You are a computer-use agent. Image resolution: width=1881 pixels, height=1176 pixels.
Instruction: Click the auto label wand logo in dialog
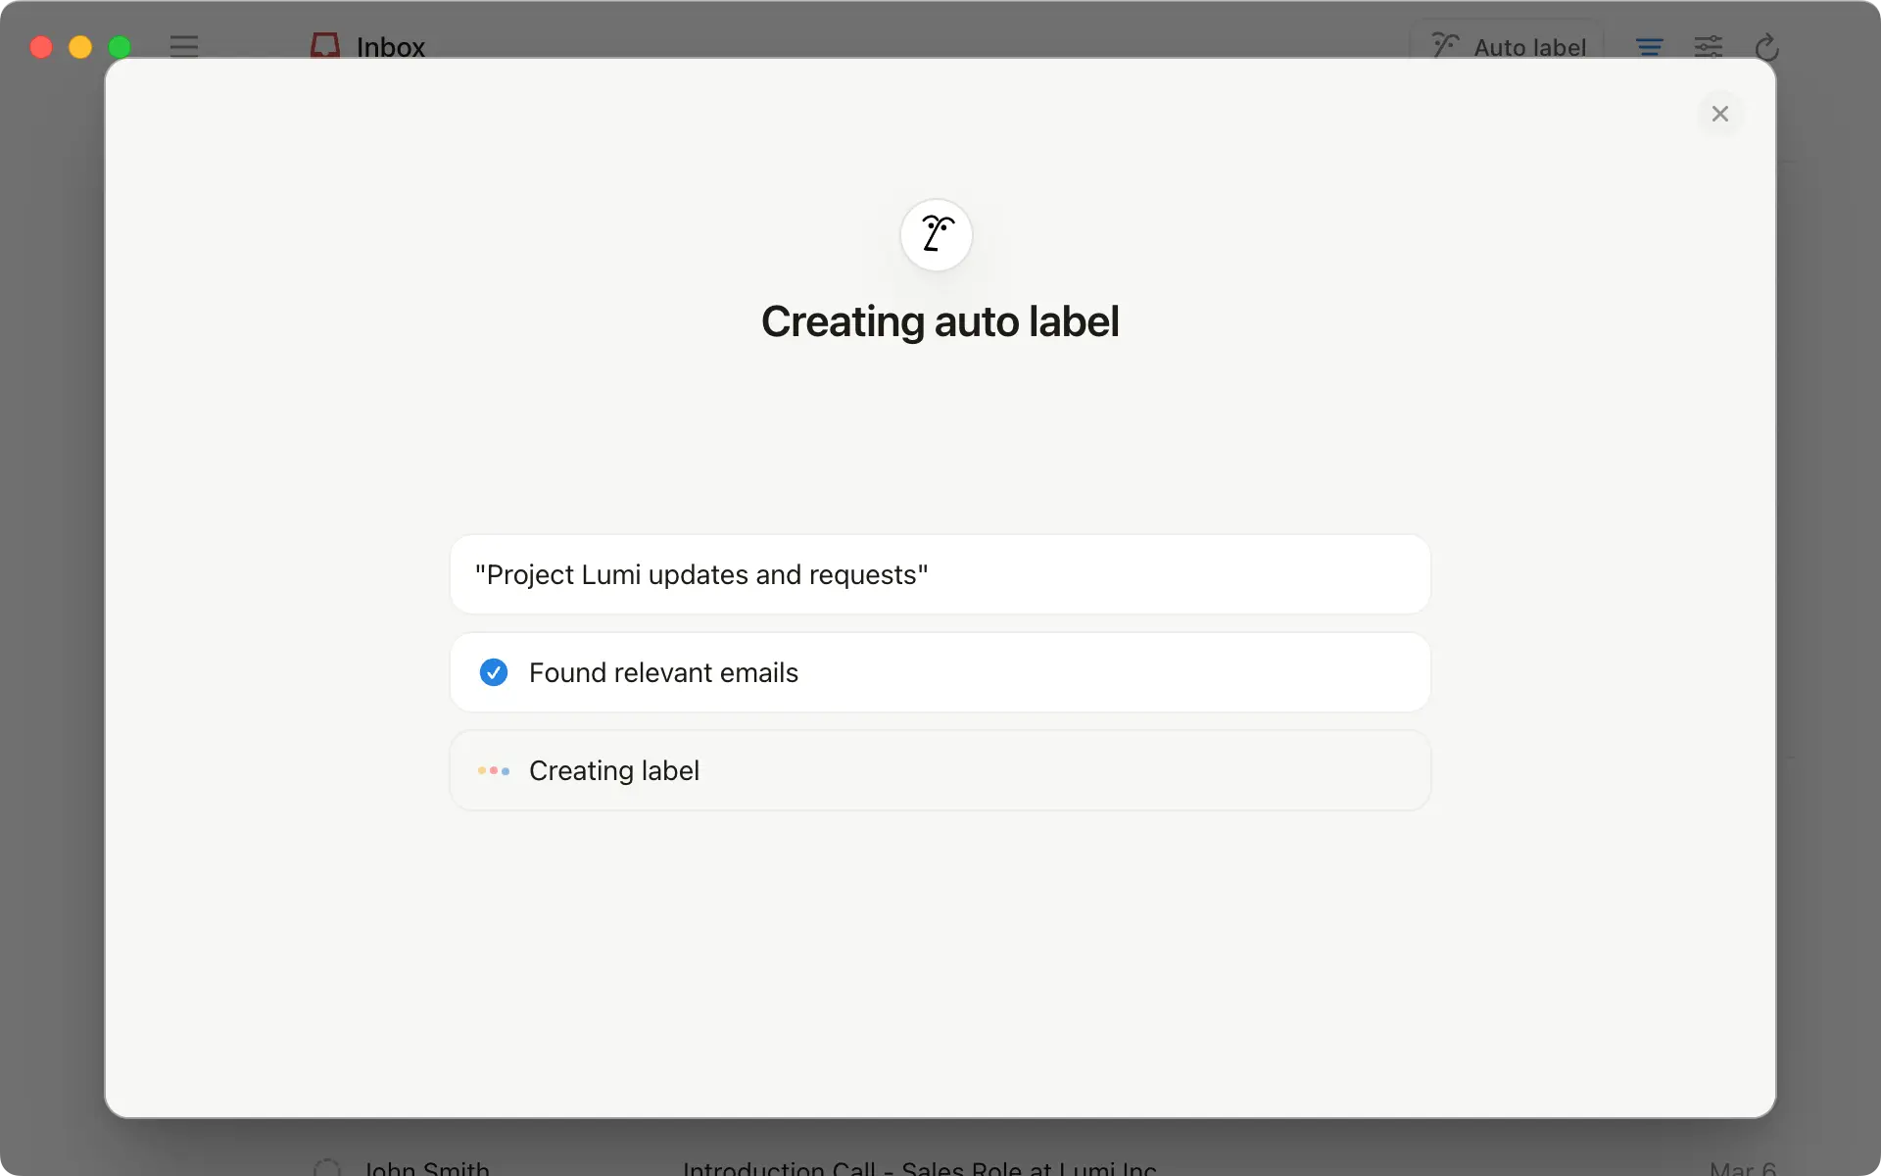click(937, 235)
